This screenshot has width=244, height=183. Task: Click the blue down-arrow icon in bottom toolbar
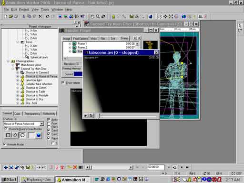click(6, 167)
